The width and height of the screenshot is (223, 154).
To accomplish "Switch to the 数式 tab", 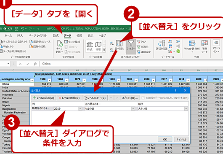I will coord(56,35).
